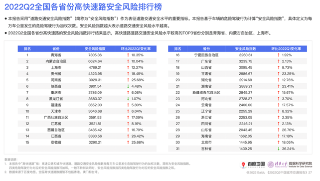
Task: Select province cell 辽宁省
Action: point(206,111)
